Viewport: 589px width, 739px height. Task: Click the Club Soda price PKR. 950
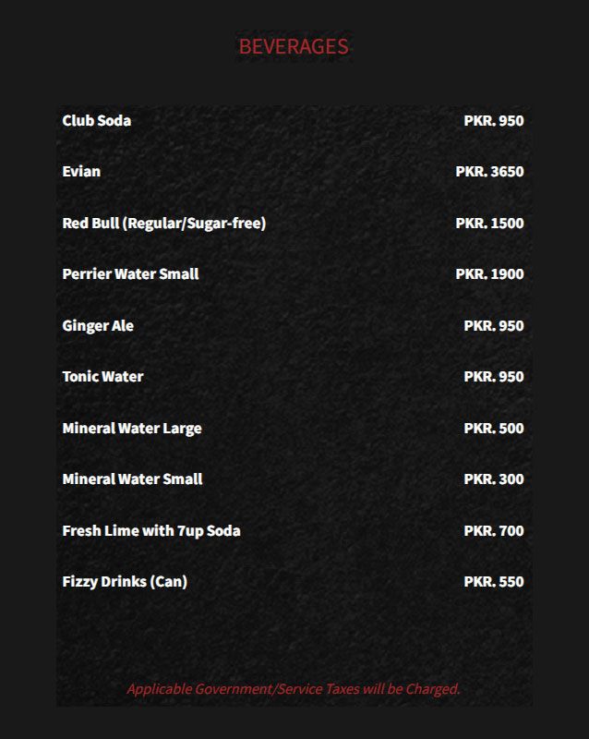[493, 121]
